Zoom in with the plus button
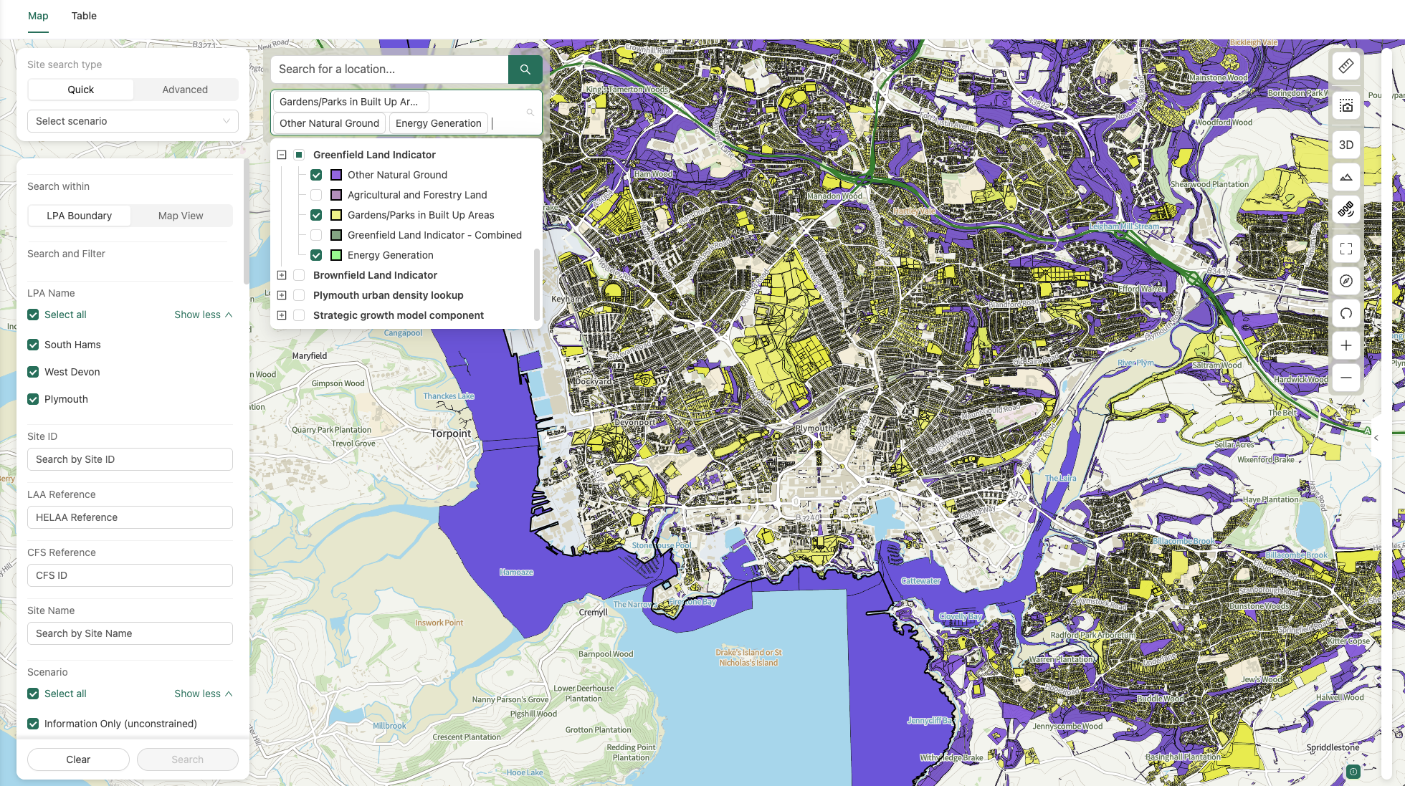 tap(1346, 345)
